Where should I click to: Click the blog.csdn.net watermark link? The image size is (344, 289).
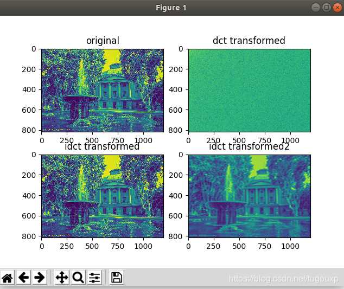pos(283,279)
